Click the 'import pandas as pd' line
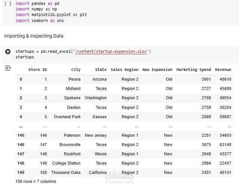Viewport: 239px width, 188px height. (x=38, y=3)
